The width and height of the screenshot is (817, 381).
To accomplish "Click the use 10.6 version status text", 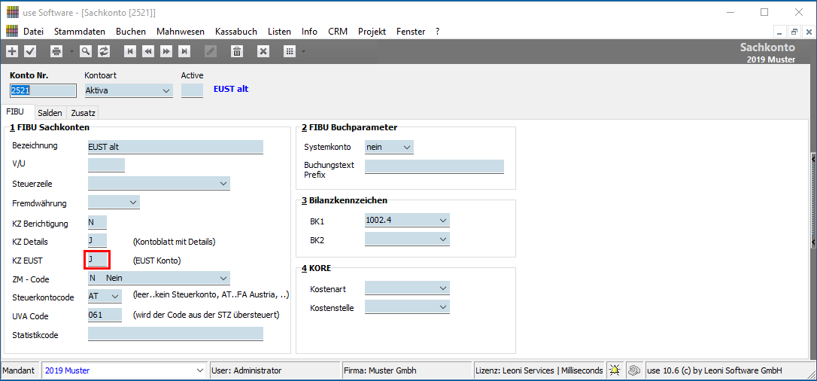I will pos(715,370).
